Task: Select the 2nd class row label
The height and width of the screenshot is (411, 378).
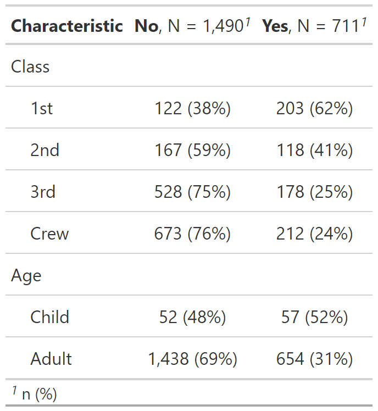Action: pos(45,150)
